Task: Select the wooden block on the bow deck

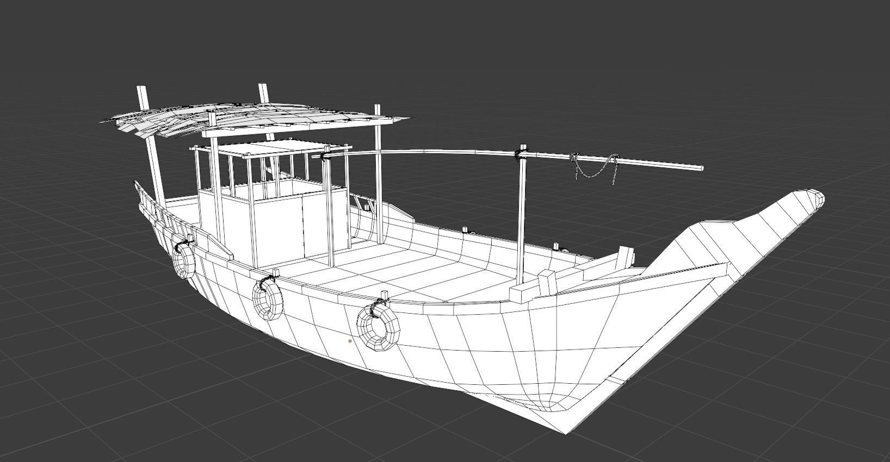Action: (547, 283)
